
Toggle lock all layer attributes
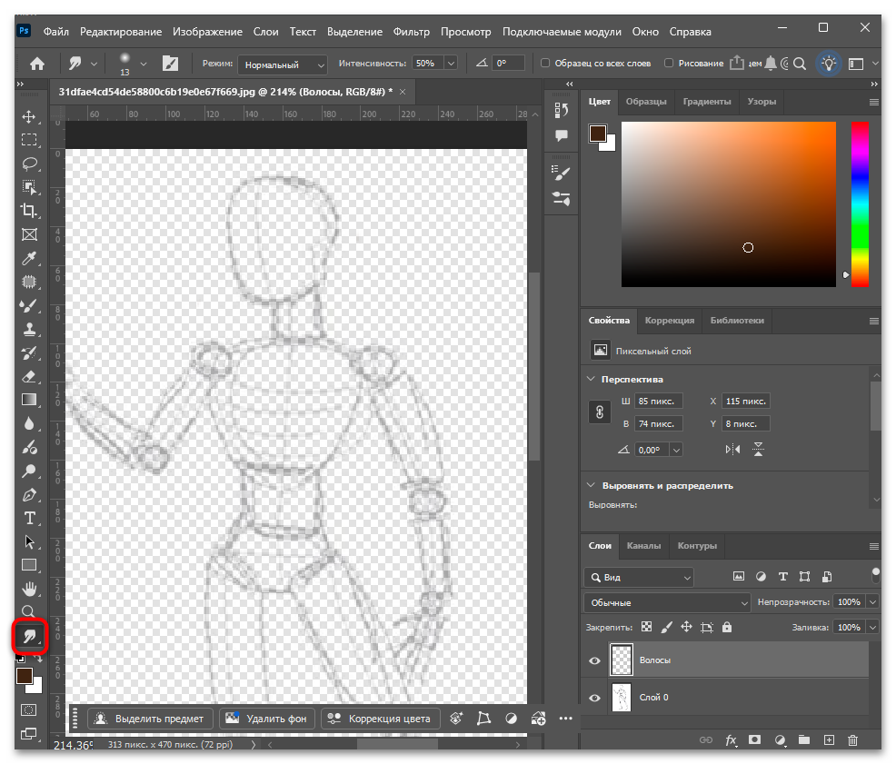click(x=726, y=627)
